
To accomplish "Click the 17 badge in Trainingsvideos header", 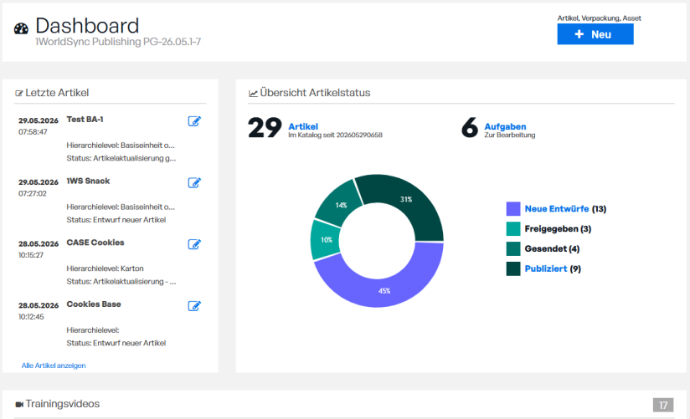I will [x=663, y=405].
